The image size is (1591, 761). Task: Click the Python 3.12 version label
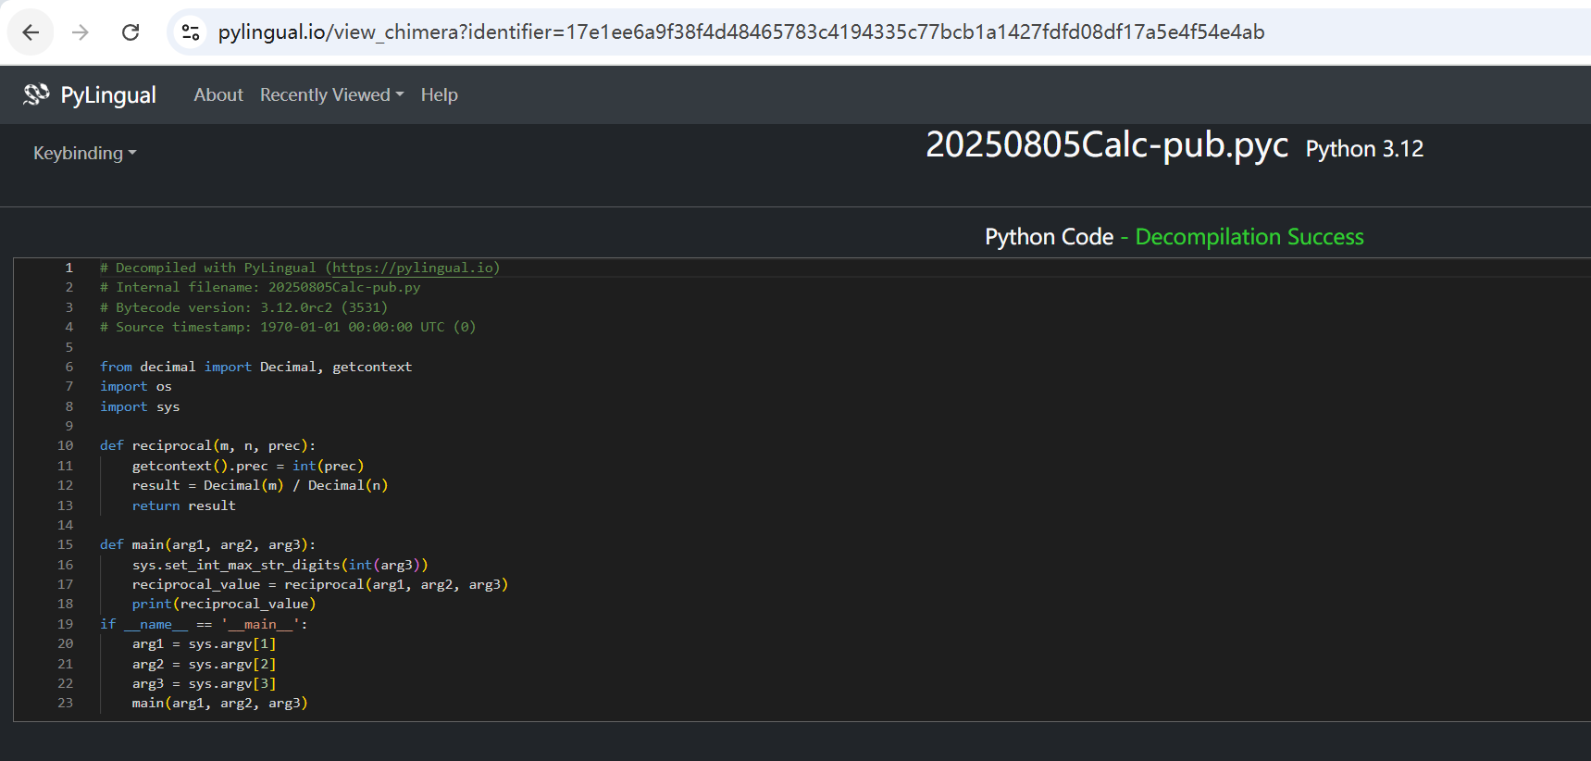1363,149
